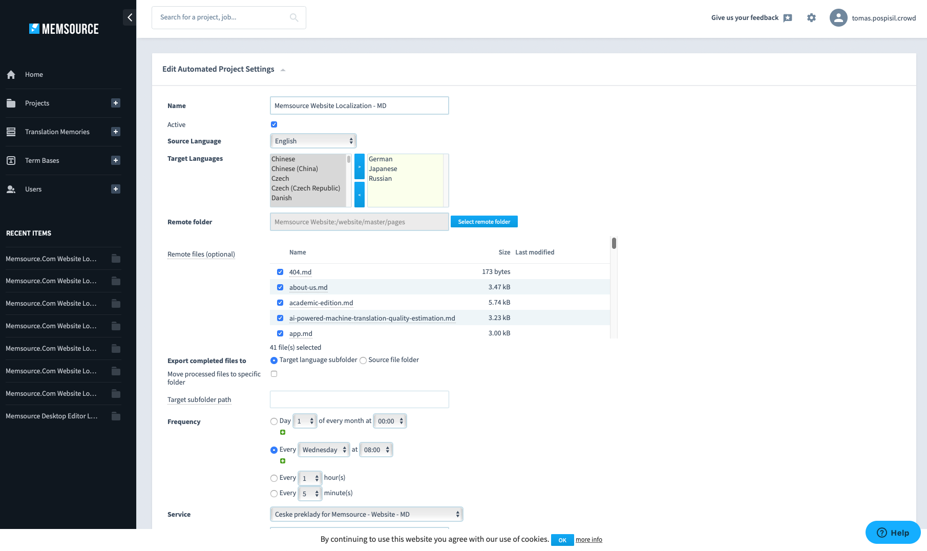The width and height of the screenshot is (927, 551).
Task: Uncheck the app.md file checkbox
Action: pyautogui.click(x=280, y=333)
